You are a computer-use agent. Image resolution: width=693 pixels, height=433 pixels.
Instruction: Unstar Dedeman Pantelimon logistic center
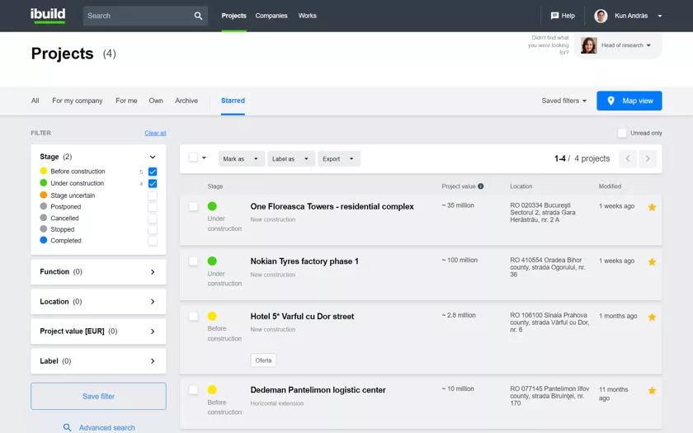coord(652,391)
